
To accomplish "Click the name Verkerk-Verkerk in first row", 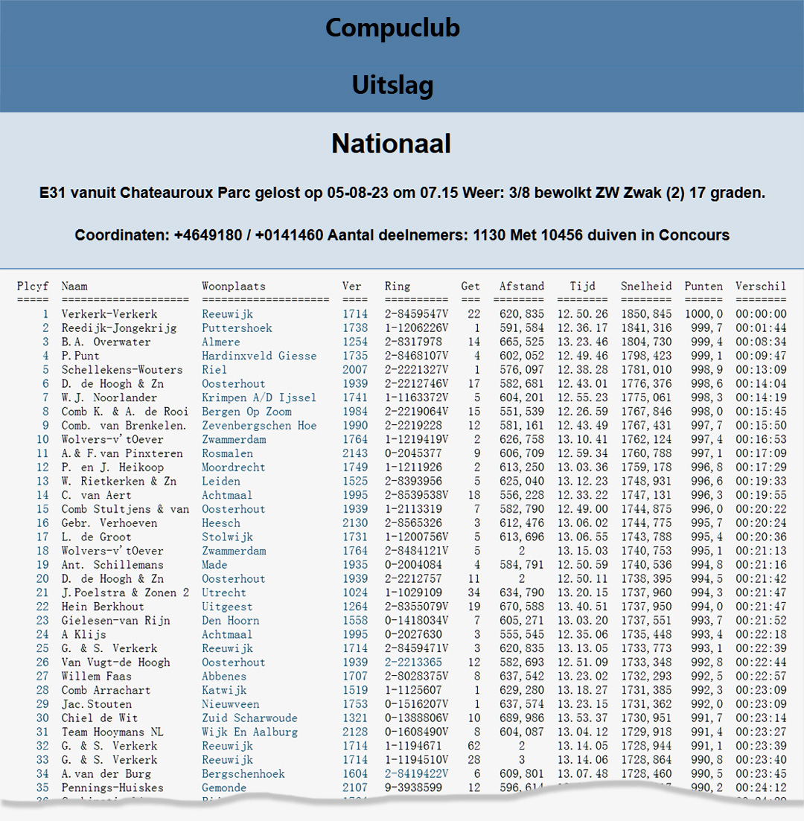I will pyautogui.click(x=109, y=314).
